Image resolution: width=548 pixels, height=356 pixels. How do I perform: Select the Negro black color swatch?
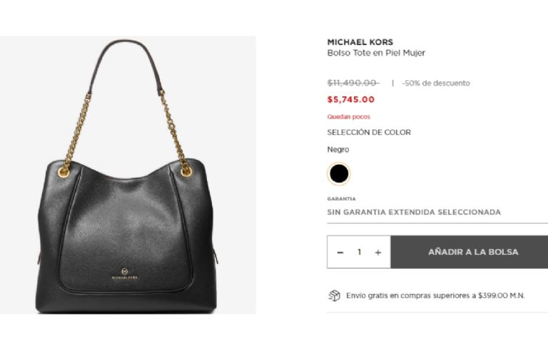339,173
